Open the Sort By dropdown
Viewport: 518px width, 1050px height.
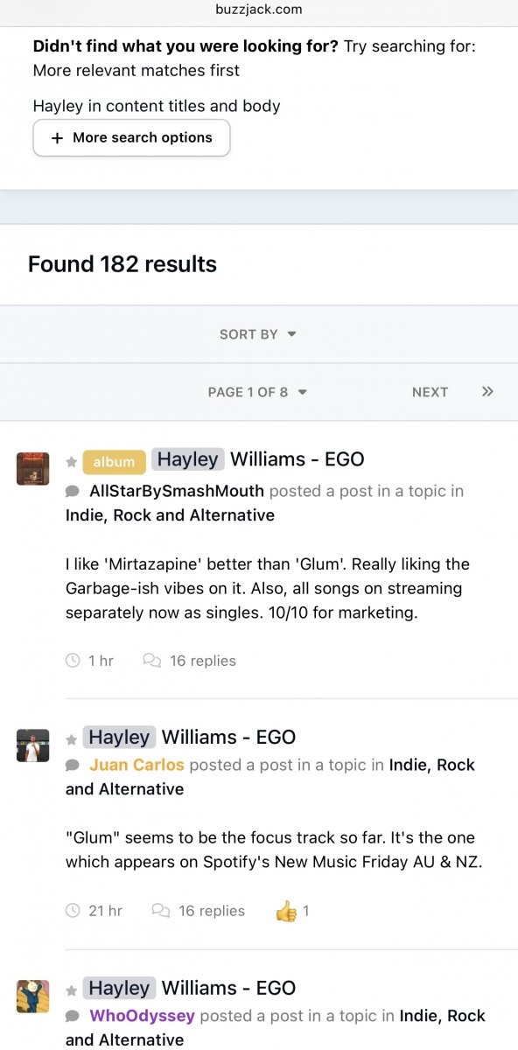258,334
